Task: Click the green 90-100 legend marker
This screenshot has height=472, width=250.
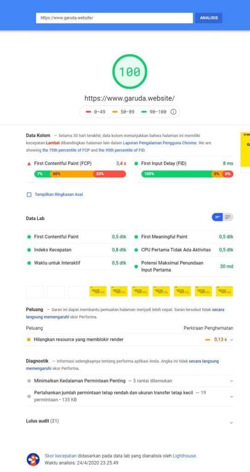Action: click(x=144, y=112)
